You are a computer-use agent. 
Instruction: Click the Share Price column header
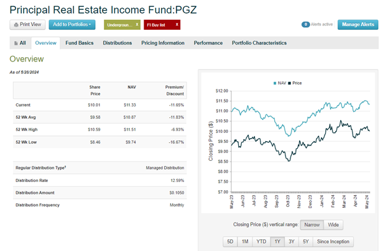(x=95, y=91)
